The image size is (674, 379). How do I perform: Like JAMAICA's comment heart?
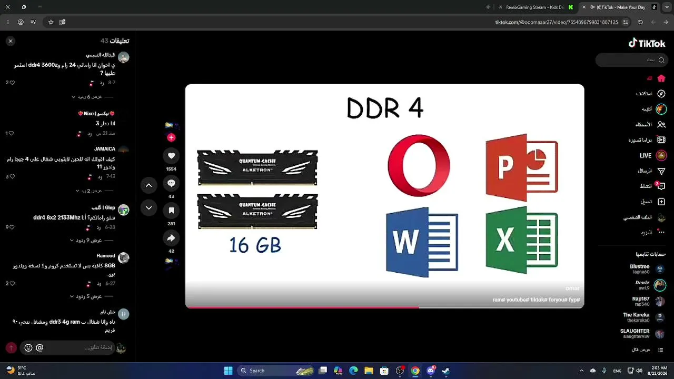[12, 176]
